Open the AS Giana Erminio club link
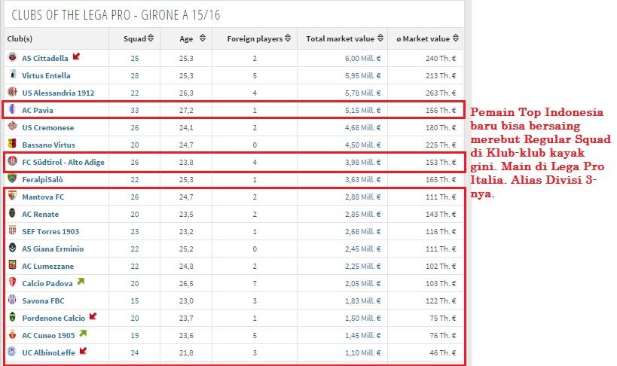 [x=53, y=249]
